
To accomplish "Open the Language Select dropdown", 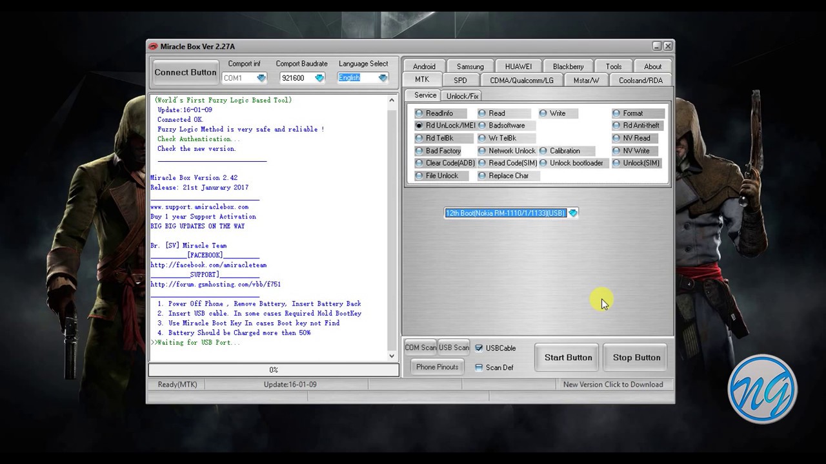I will pos(383,78).
